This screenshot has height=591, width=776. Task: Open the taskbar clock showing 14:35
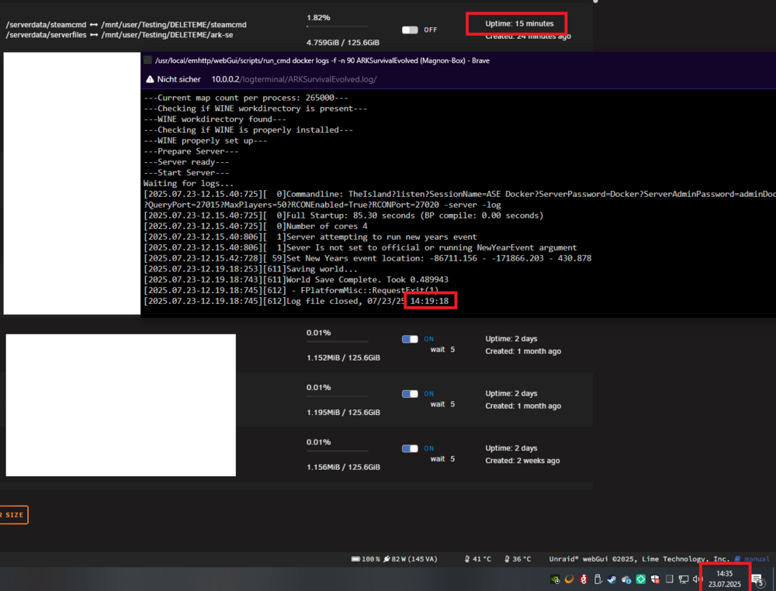725,579
